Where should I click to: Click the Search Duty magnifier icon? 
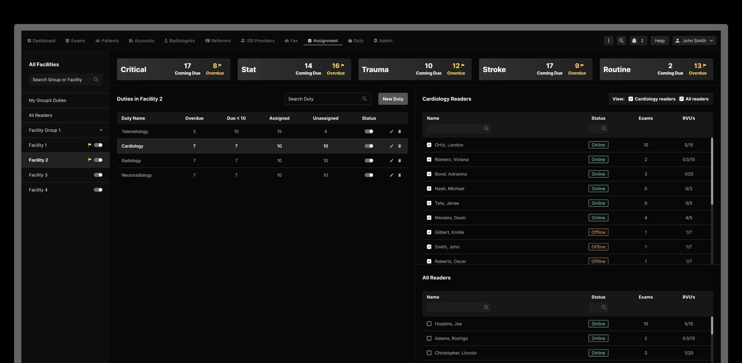[364, 99]
